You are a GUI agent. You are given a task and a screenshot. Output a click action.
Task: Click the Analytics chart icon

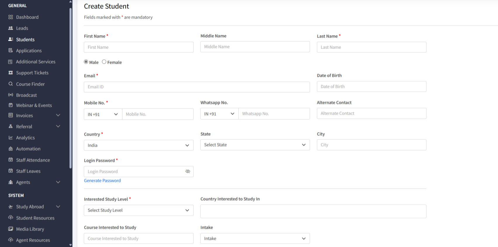click(x=11, y=137)
